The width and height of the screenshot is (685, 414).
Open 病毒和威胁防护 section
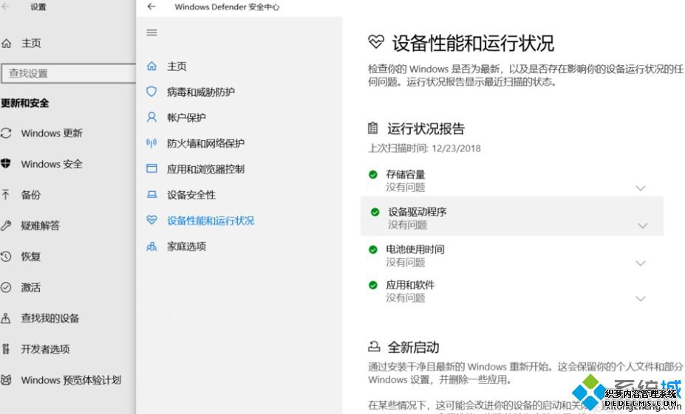(201, 92)
